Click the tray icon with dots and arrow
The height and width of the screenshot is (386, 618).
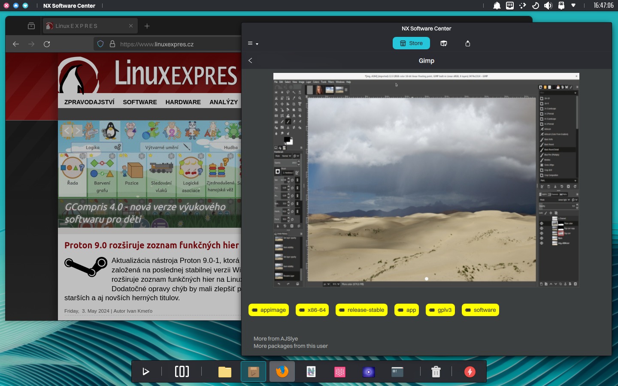tap(522, 6)
